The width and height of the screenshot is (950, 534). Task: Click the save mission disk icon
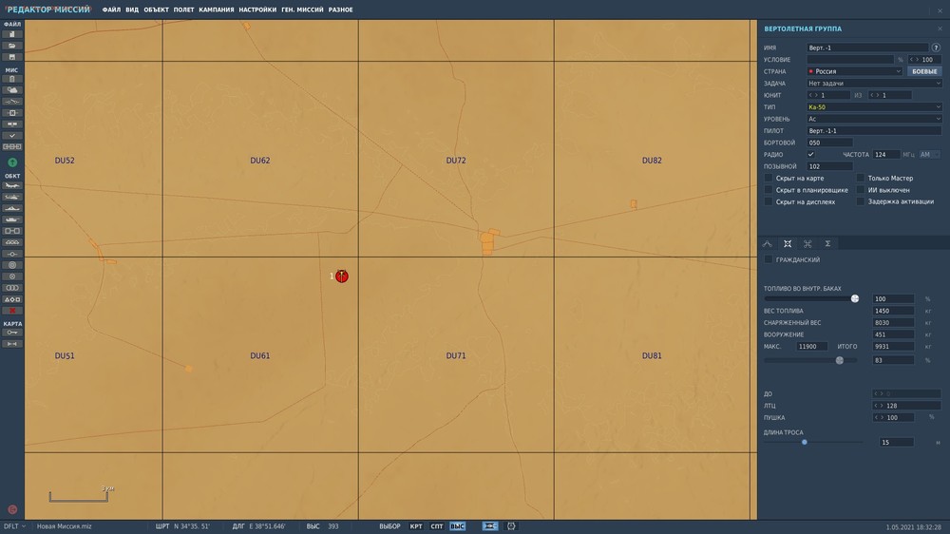(x=12, y=57)
